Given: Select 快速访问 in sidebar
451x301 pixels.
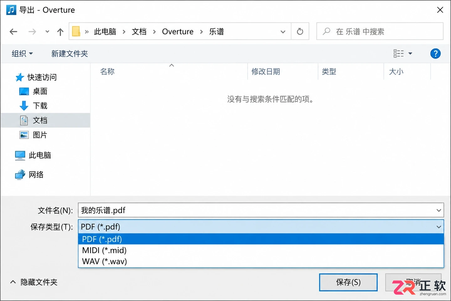Looking at the screenshot, I should tap(42, 77).
